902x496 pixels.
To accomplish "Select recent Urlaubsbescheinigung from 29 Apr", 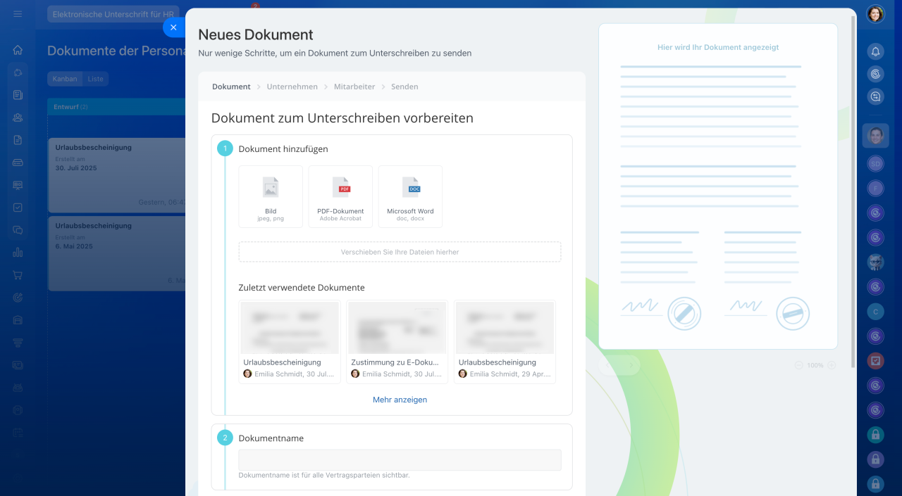I will click(505, 342).
